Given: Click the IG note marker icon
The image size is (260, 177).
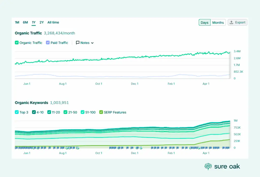Looking at the screenshot, I should 77,147.
